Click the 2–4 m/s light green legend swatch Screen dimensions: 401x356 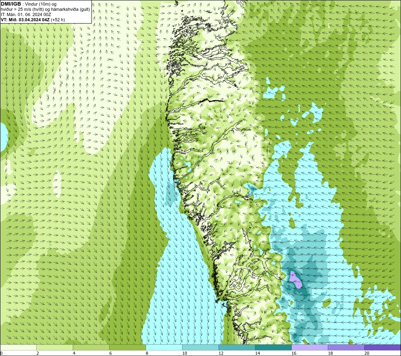point(55,347)
